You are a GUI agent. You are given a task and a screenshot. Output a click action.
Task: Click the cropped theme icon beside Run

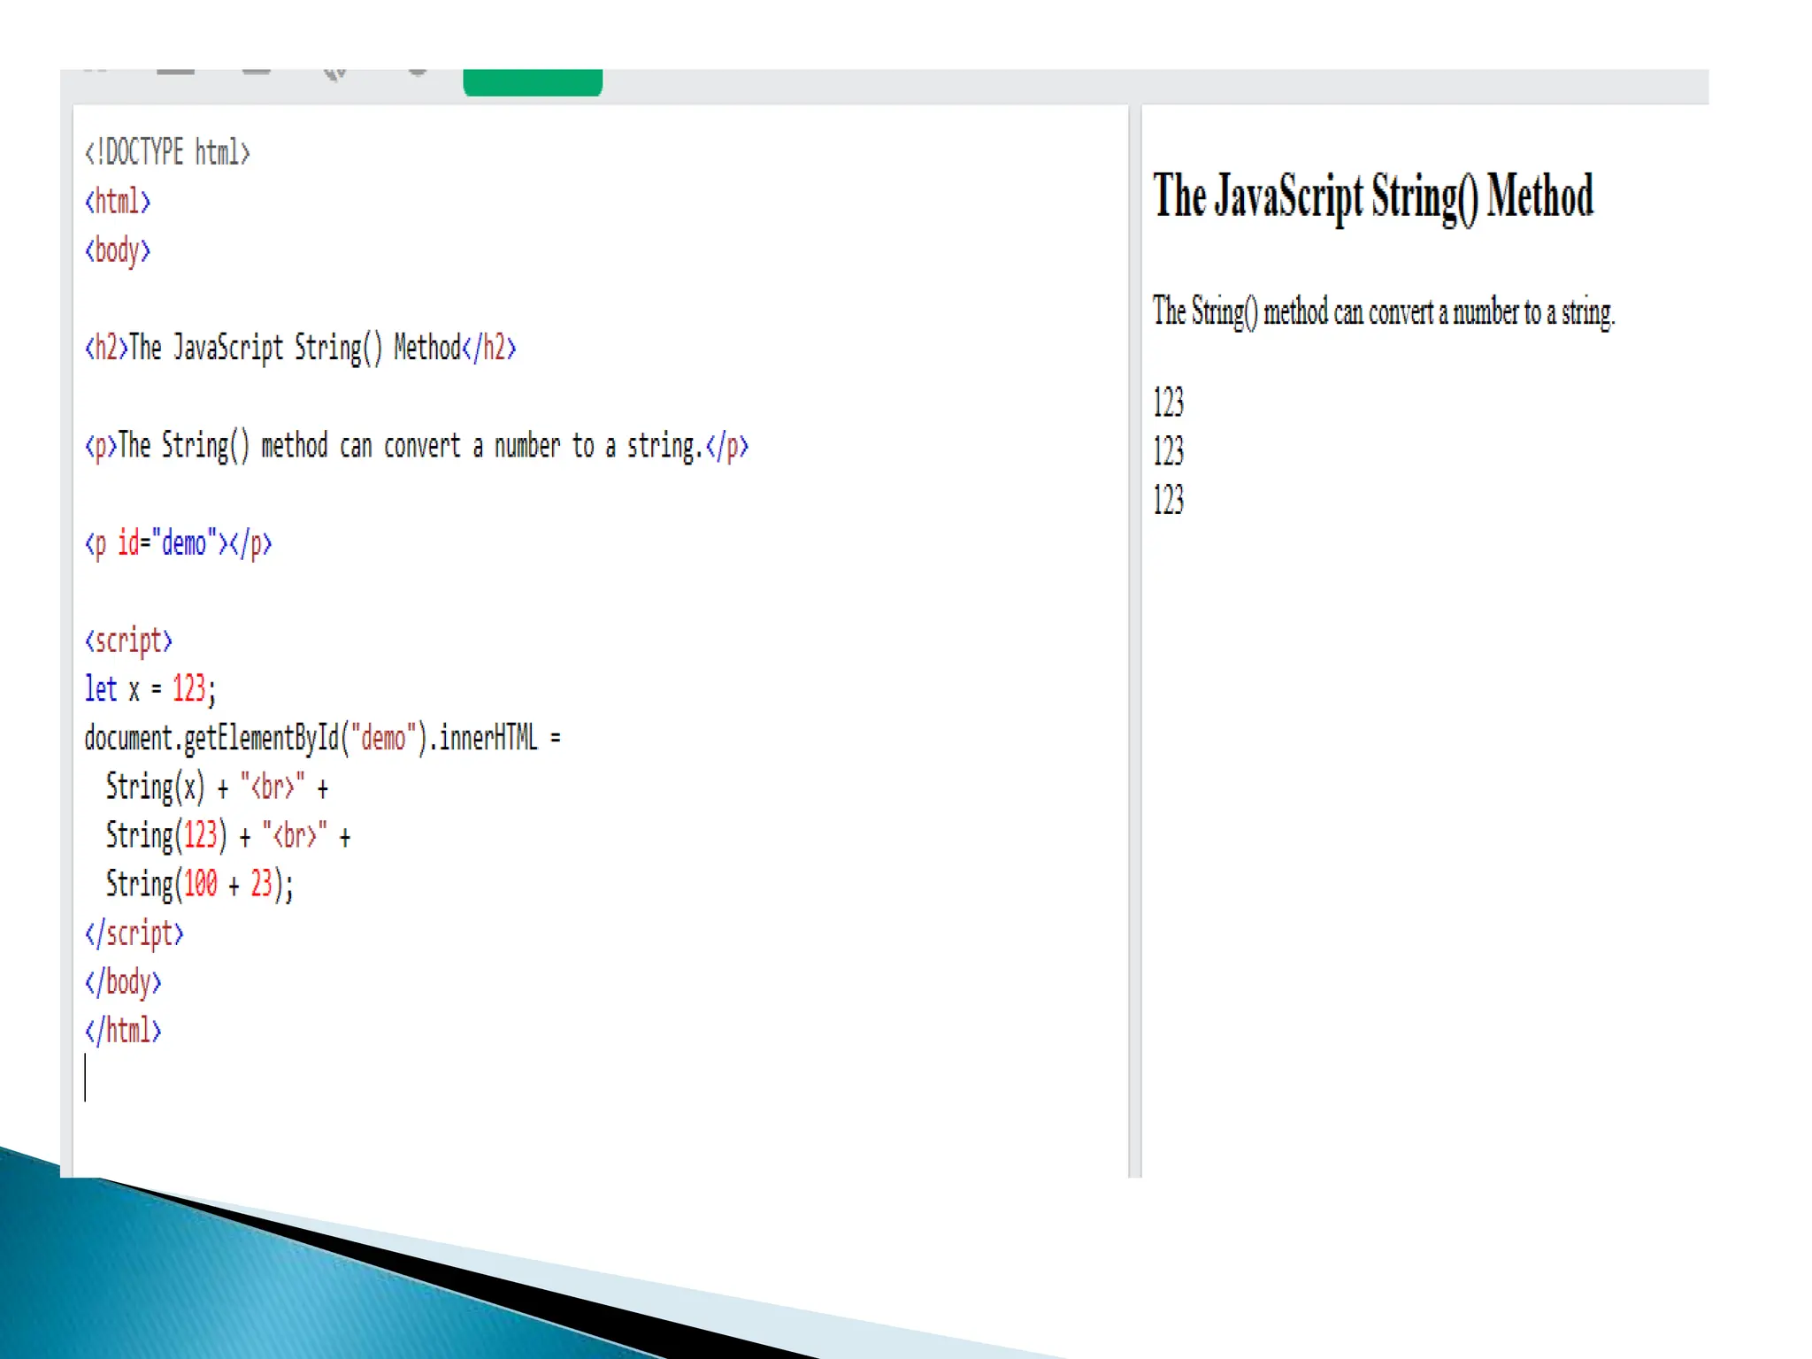[417, 73]
